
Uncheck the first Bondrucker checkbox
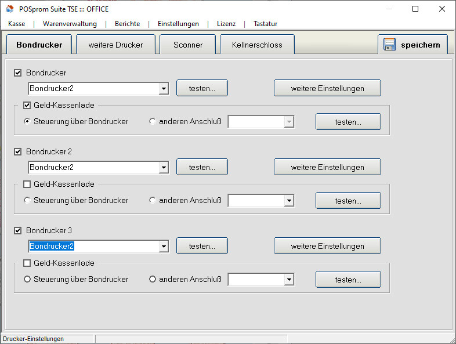pyautogui.click(x=18, y=73)
